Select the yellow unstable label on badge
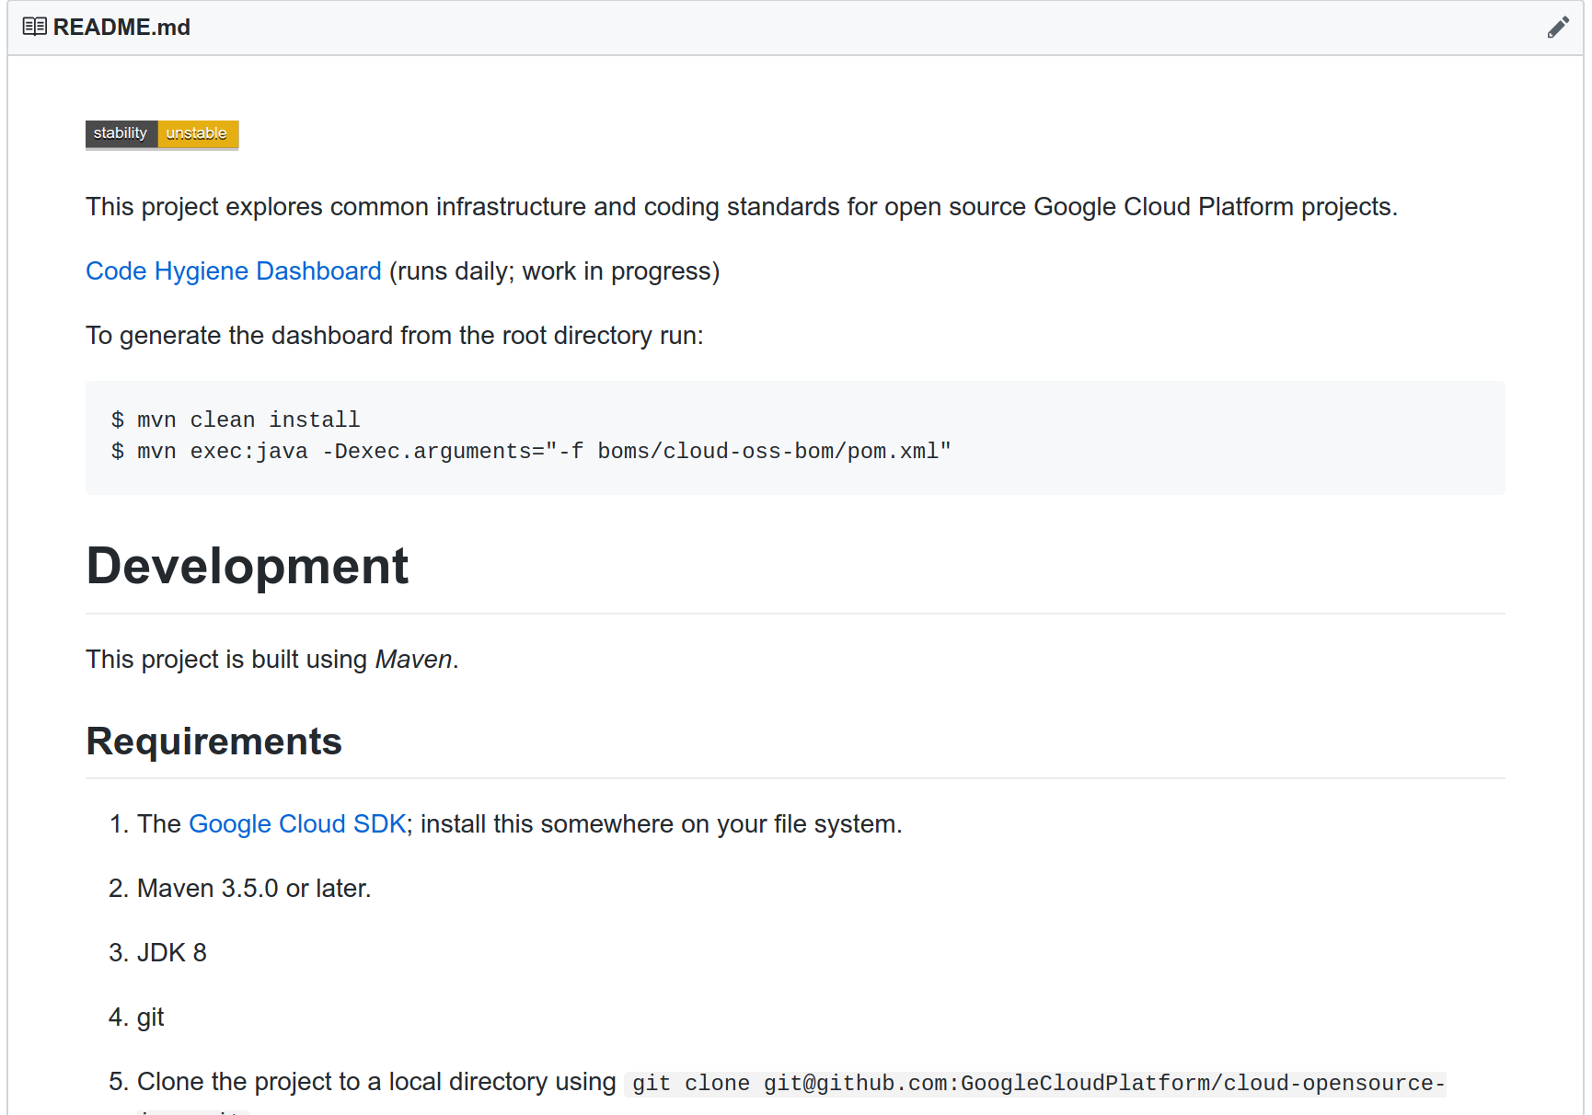The height and width of the screenshot is (1115, 1592). pos(196,133)
